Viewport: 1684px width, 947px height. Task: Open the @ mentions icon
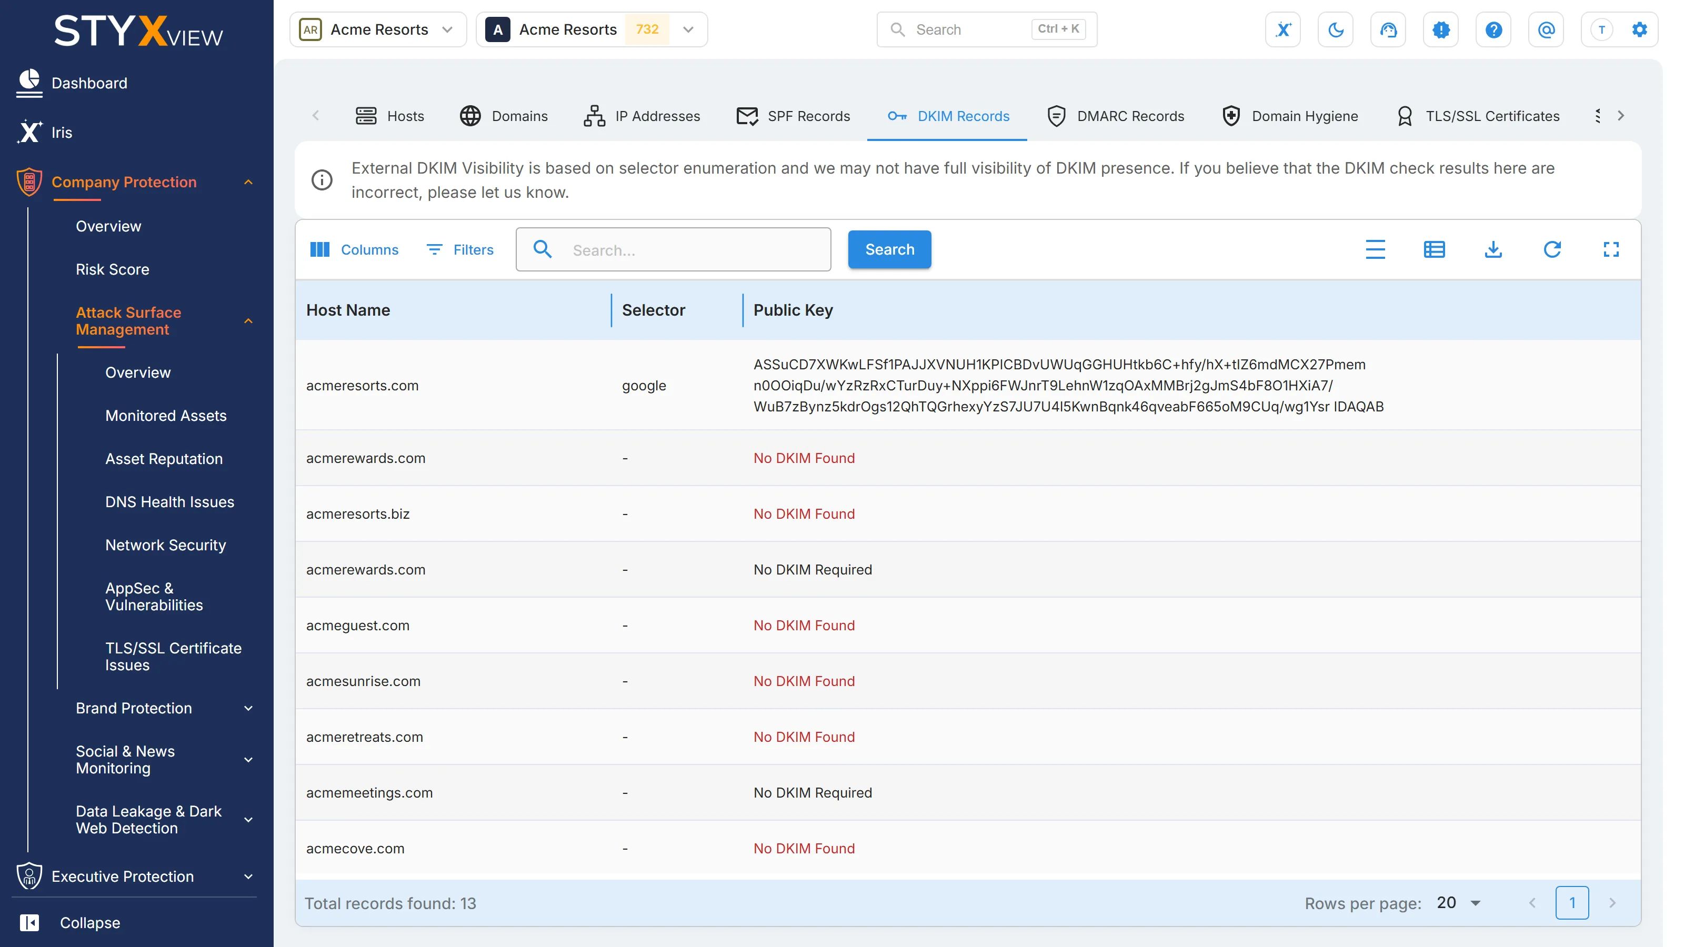1546,29
